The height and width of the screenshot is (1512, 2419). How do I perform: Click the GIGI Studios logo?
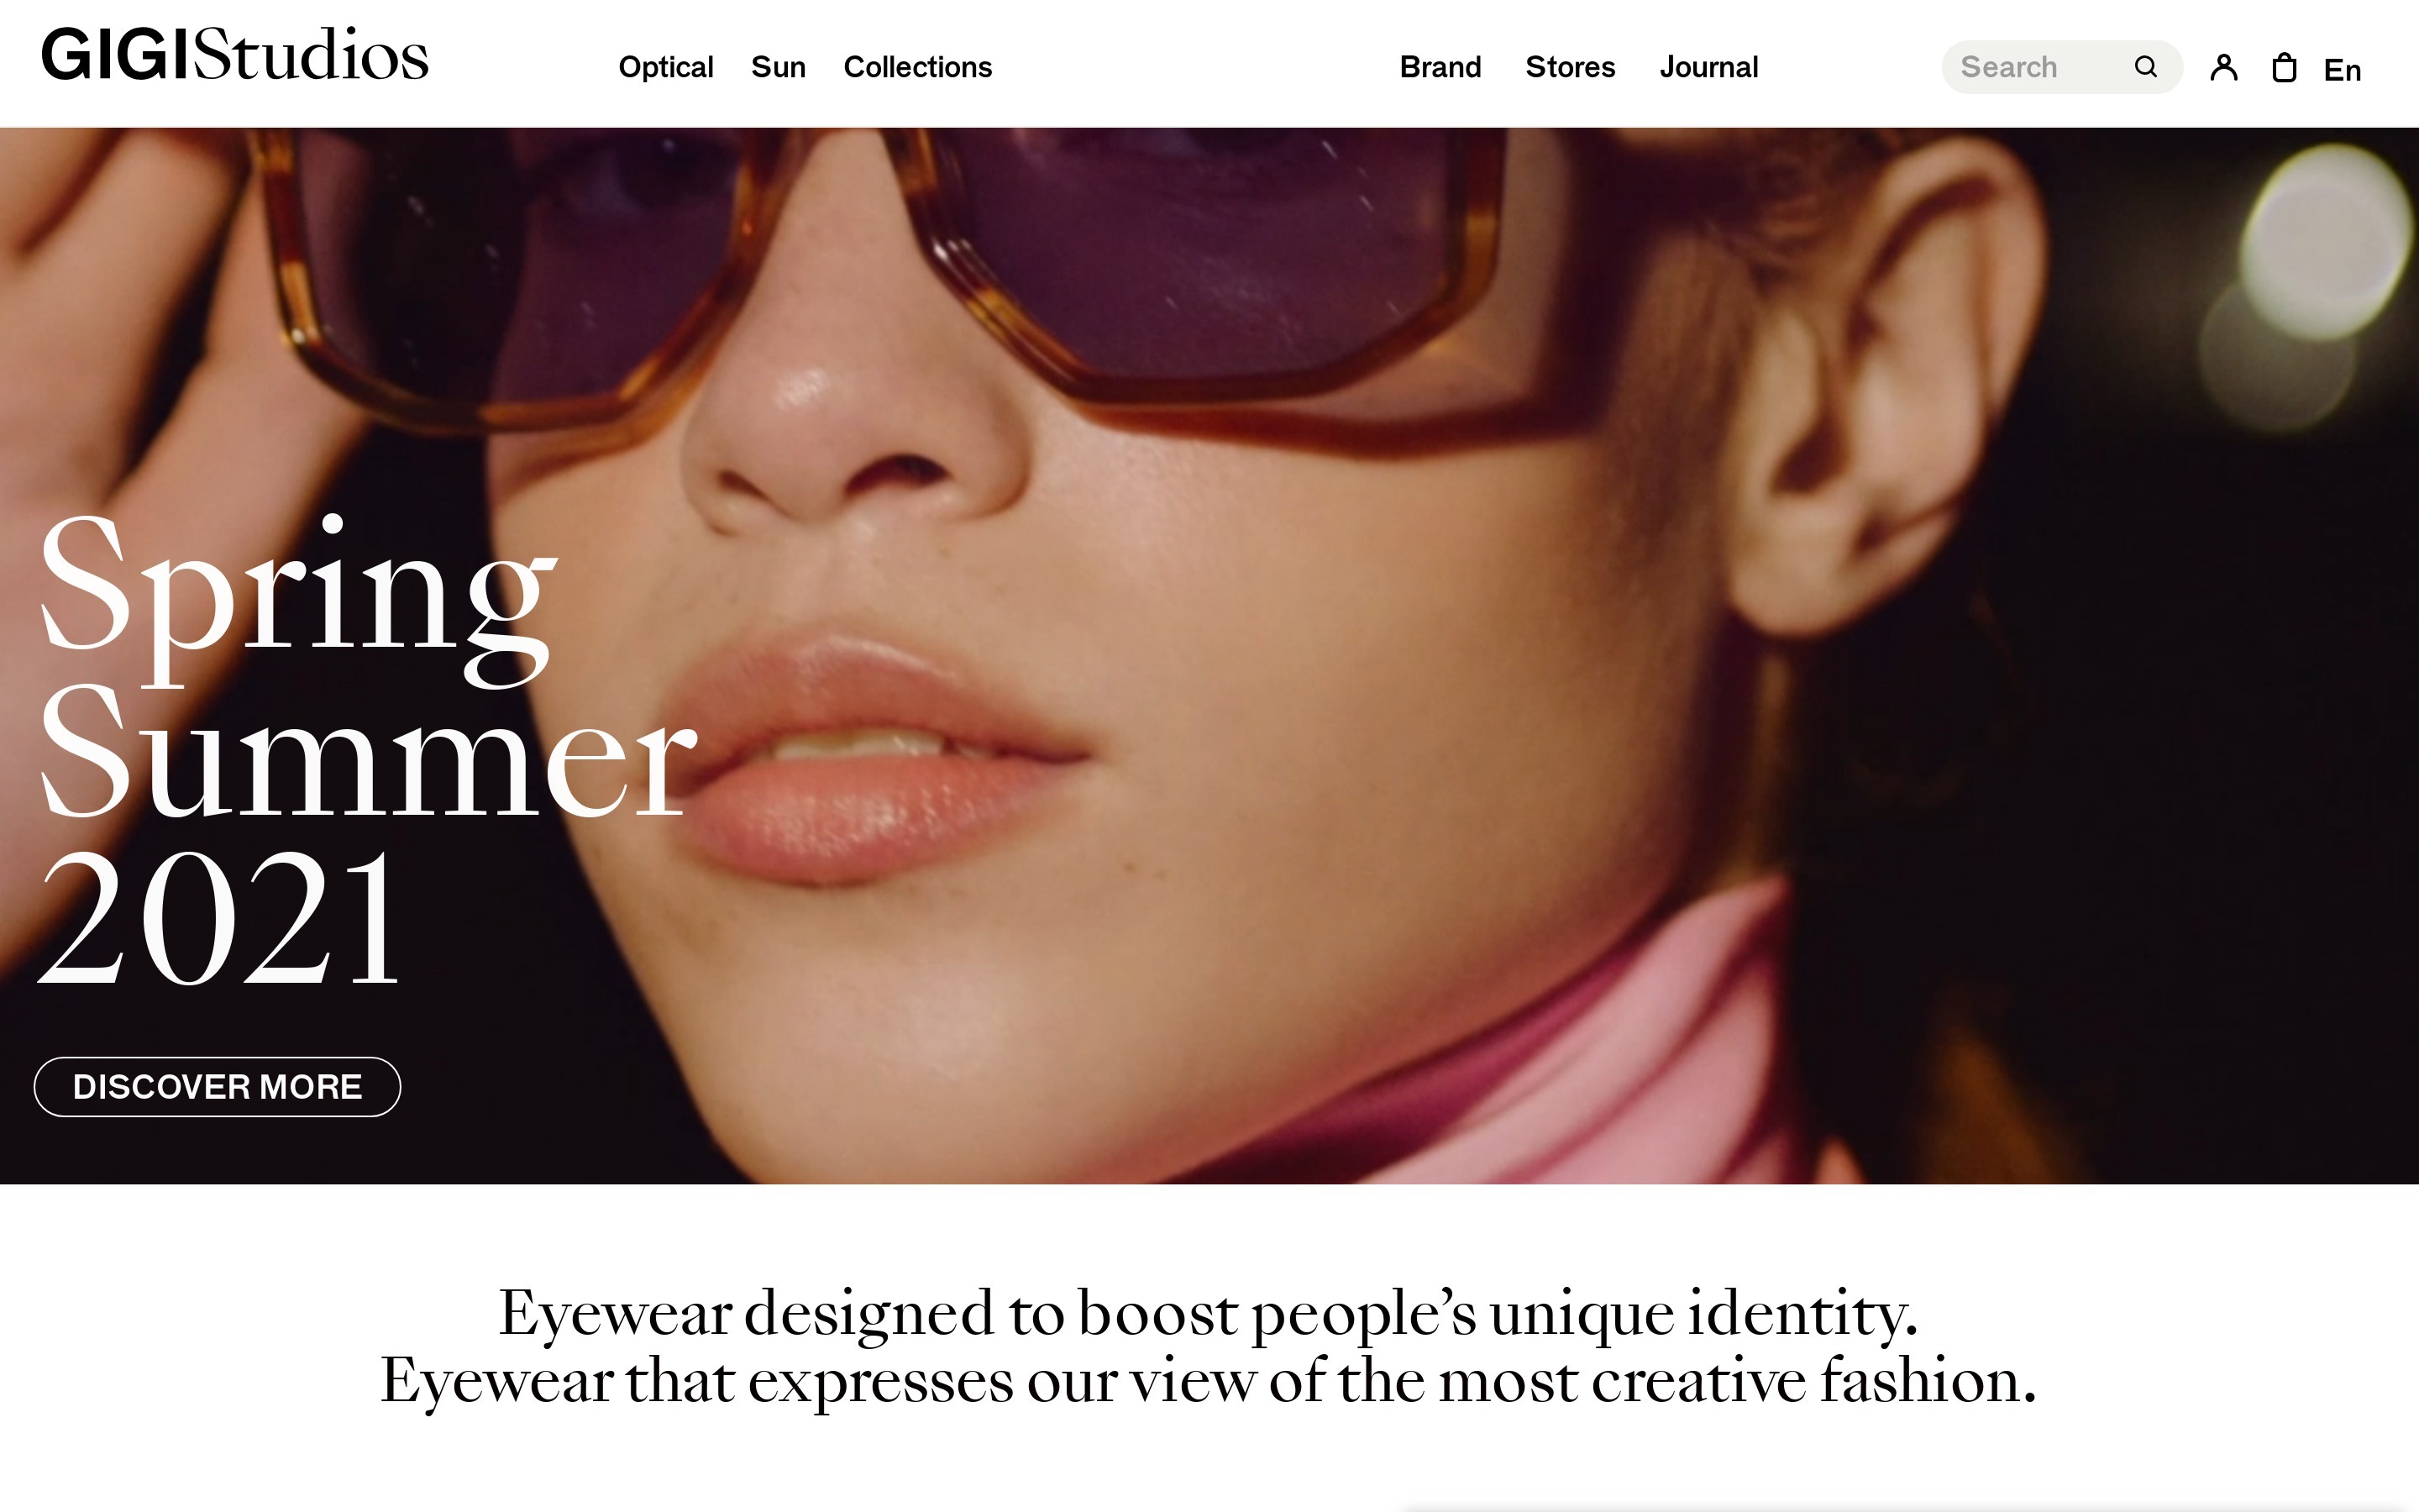[x=235, y=55]
